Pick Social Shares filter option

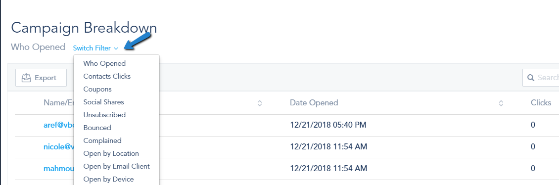[104, 102]
